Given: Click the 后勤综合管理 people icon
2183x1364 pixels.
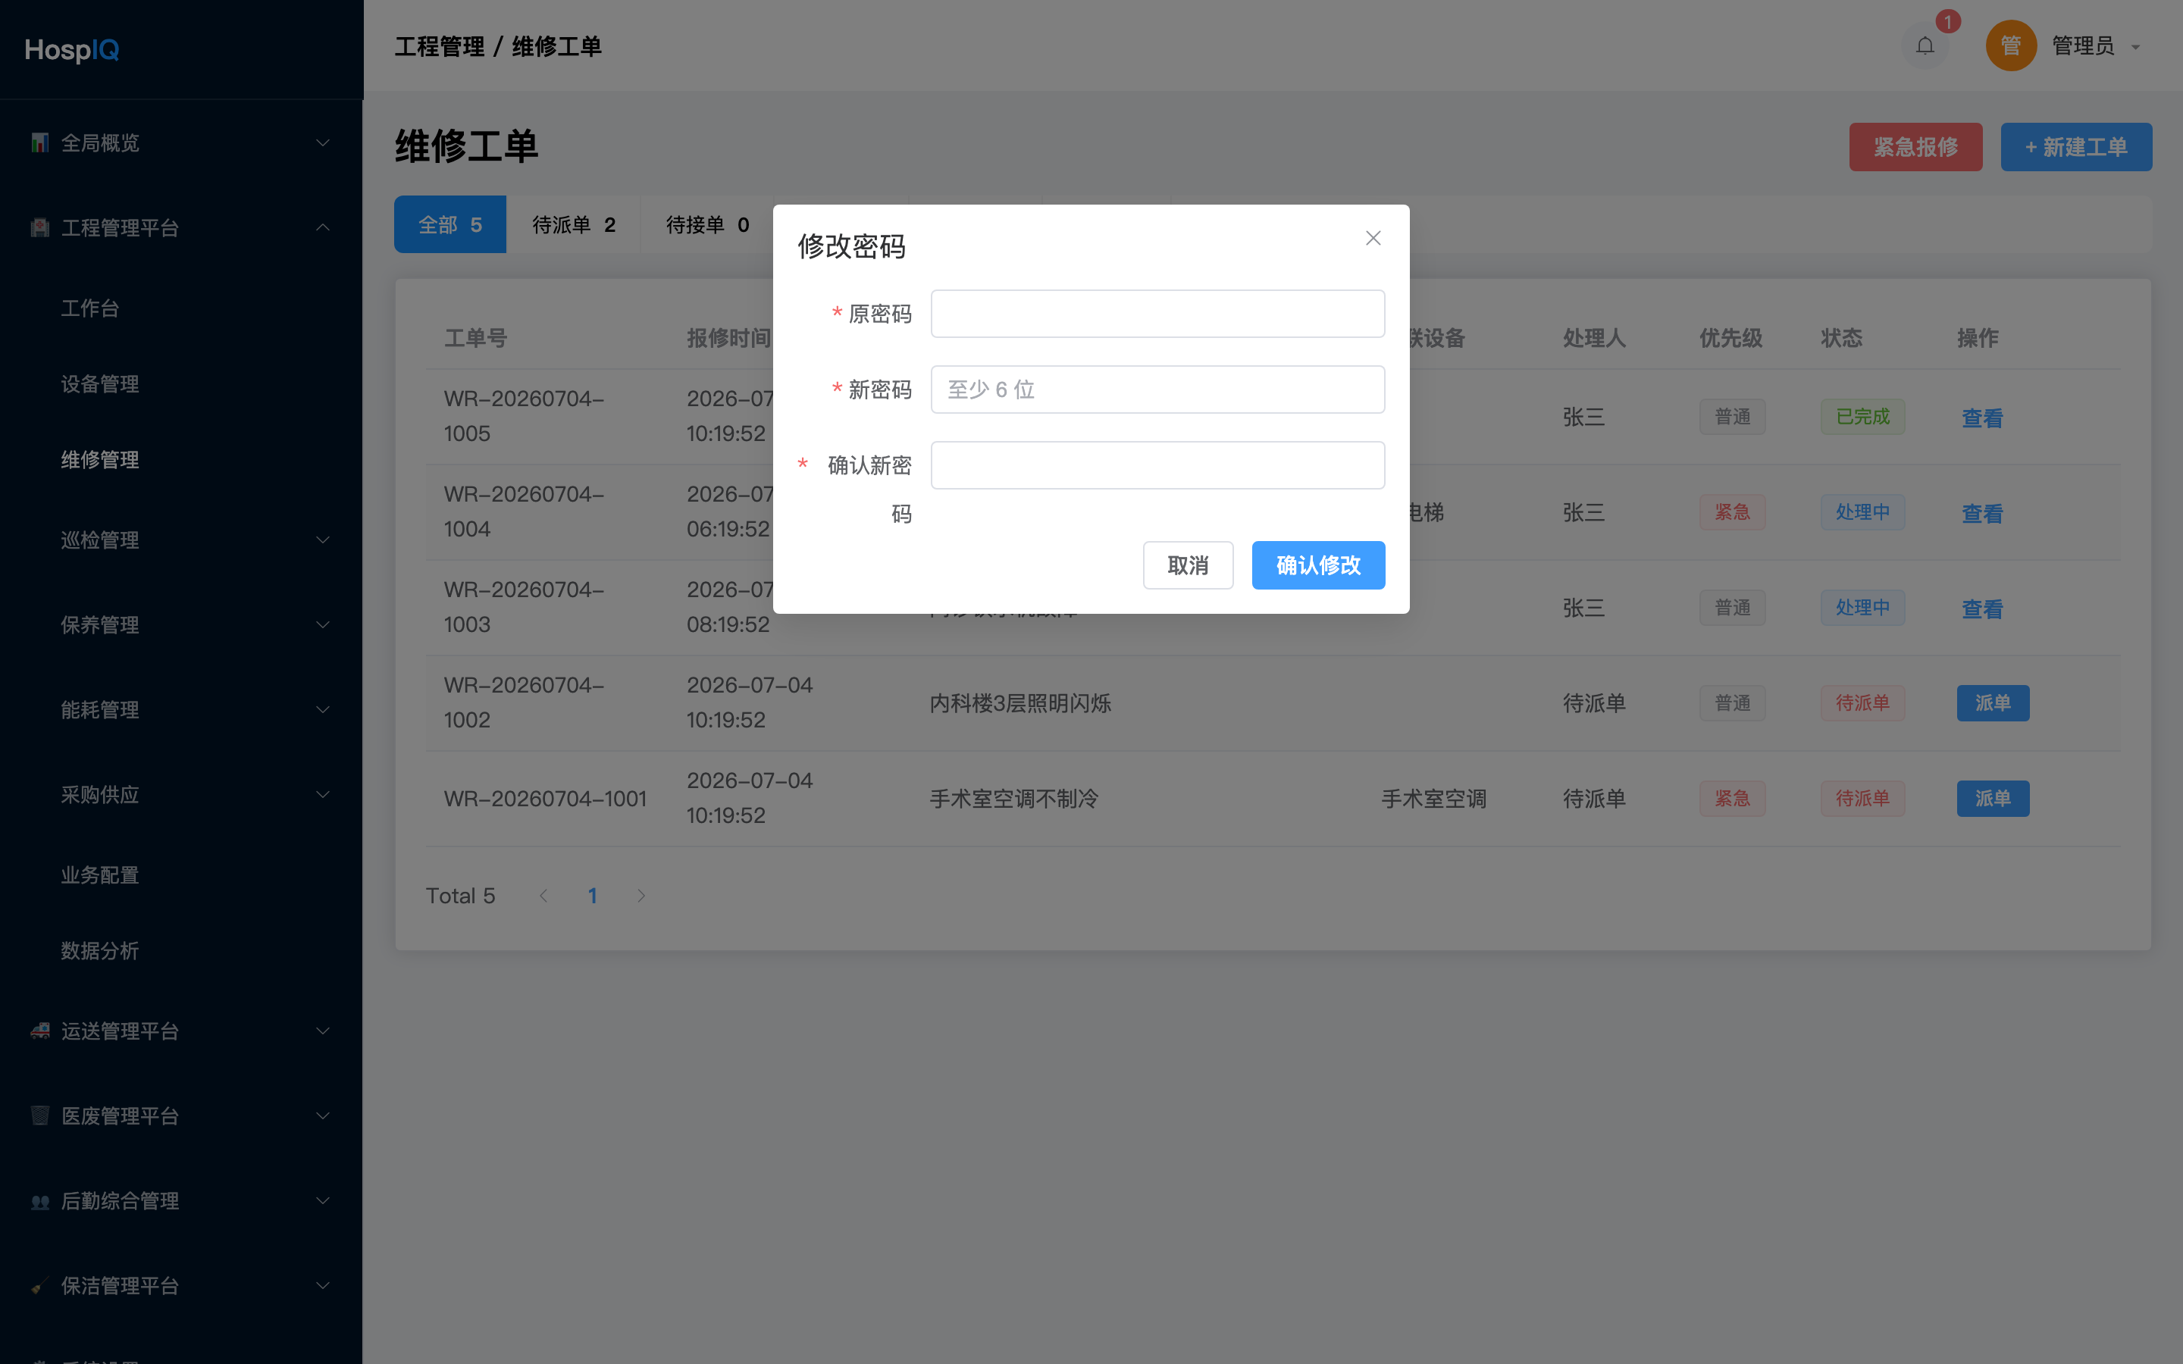Looking at the screenshot, I should pos(39,1201).
